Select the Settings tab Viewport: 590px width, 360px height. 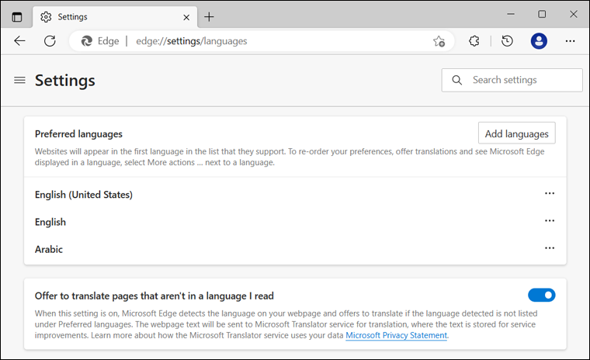click(115, 17)
